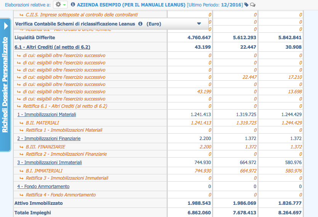
Task: Click the Liquidità Differite row label
Action: click(x=35, y=37)
